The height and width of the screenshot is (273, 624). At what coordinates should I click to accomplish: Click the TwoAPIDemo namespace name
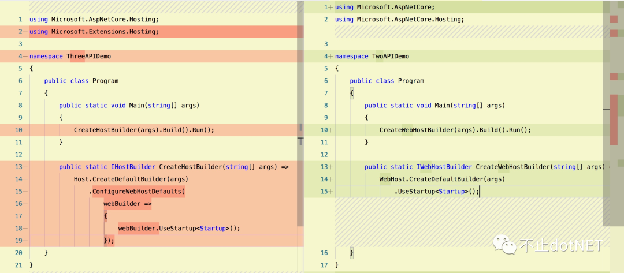(390, 57)
